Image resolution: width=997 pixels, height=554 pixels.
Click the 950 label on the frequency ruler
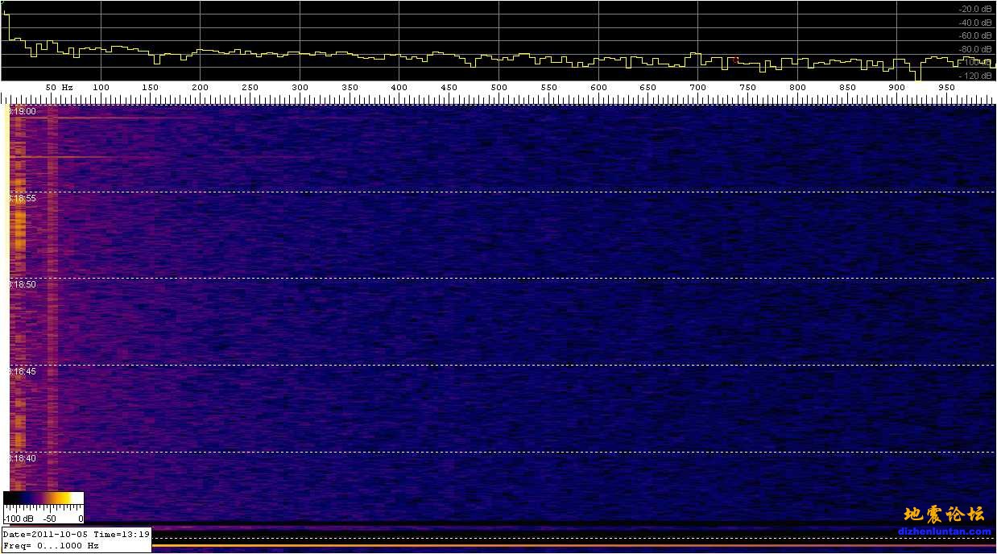click(x=946, y=87)
